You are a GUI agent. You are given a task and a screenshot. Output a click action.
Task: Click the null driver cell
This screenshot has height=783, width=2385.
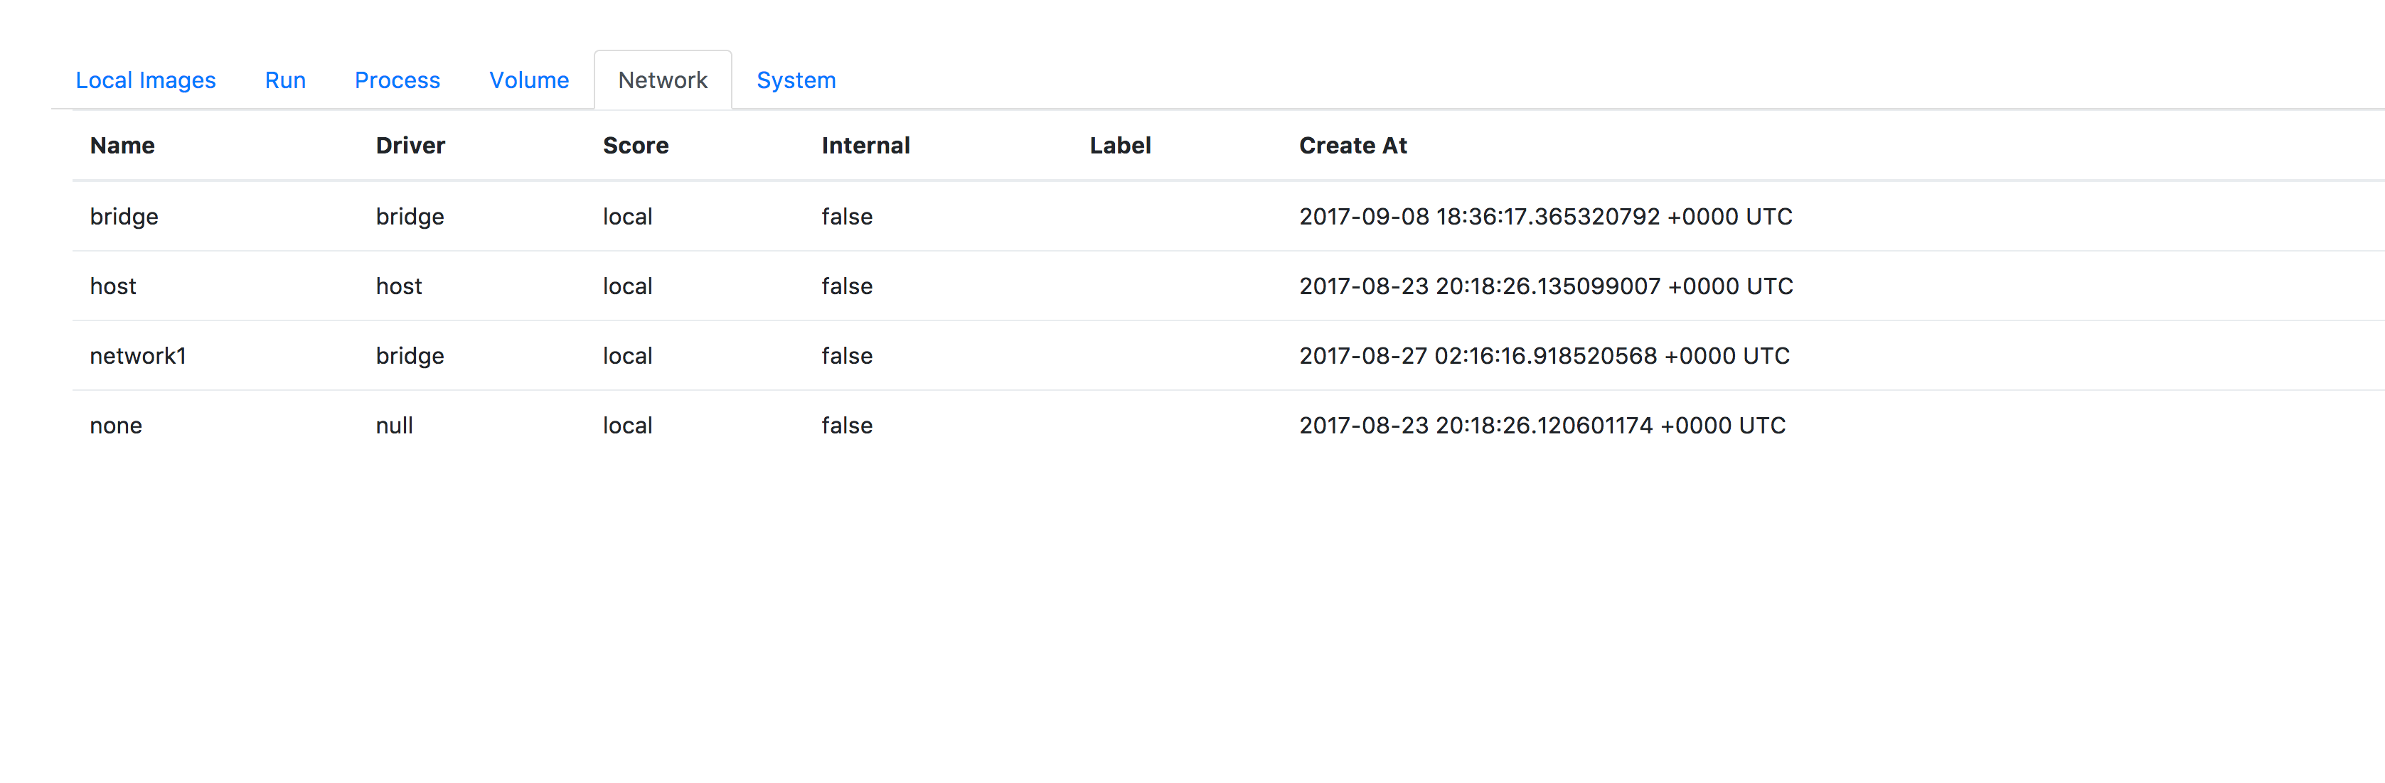click(x=395, y=426)
